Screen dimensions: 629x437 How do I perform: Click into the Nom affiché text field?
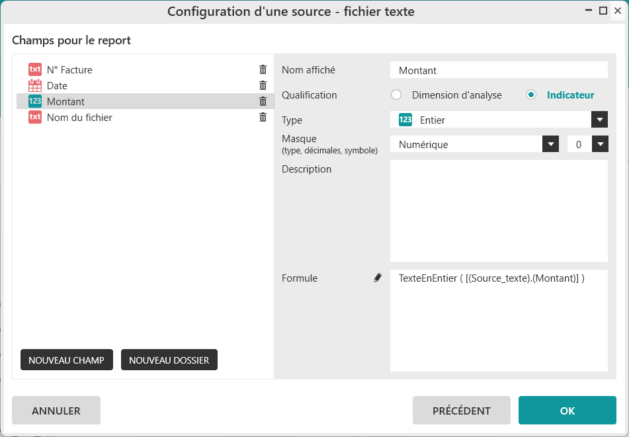499,70
